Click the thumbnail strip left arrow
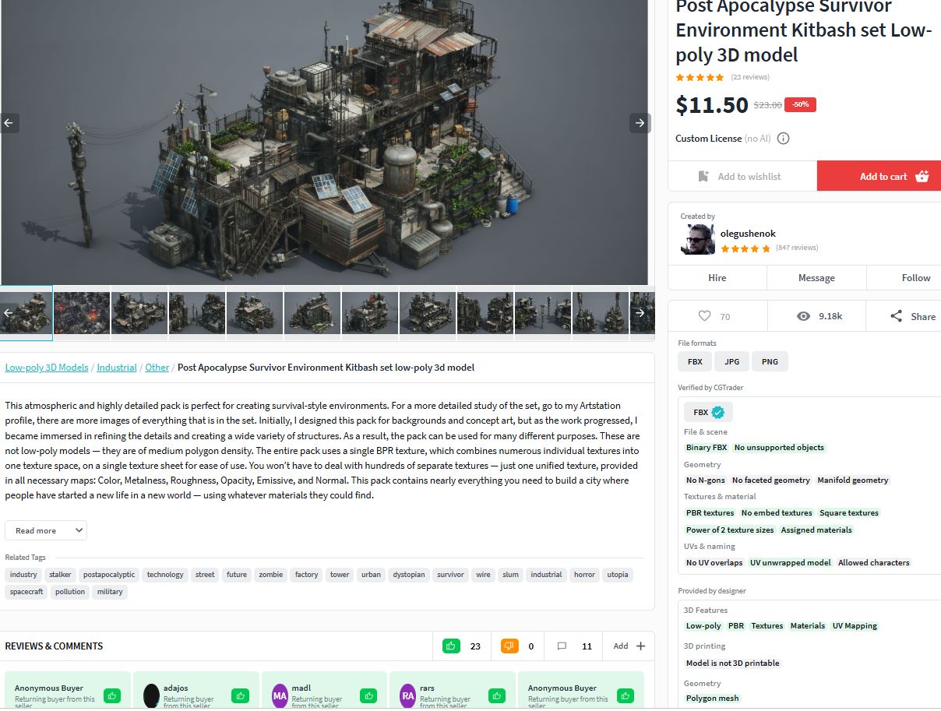Screen dimensions: 941x711 9,313
